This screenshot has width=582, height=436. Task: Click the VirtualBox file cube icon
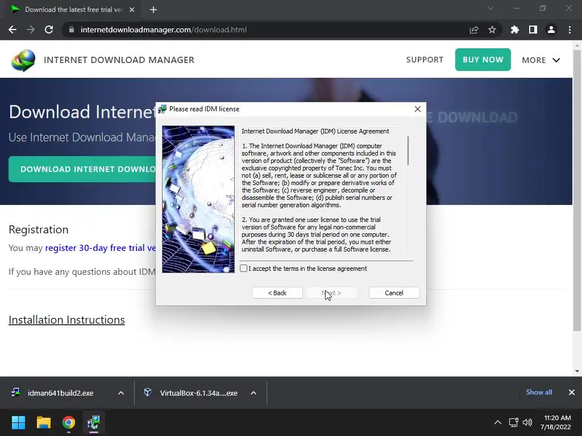click(148, 392)
